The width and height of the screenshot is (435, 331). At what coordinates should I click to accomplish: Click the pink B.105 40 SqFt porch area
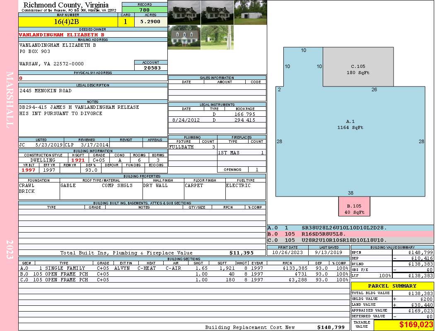coord(354,206)
